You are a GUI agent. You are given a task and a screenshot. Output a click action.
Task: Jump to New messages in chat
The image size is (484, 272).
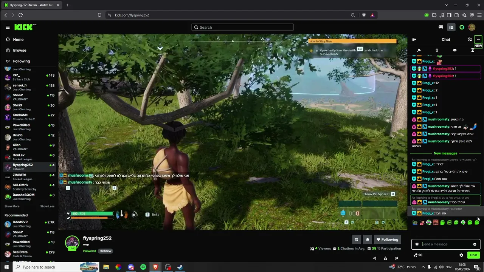tap(445, 153)
